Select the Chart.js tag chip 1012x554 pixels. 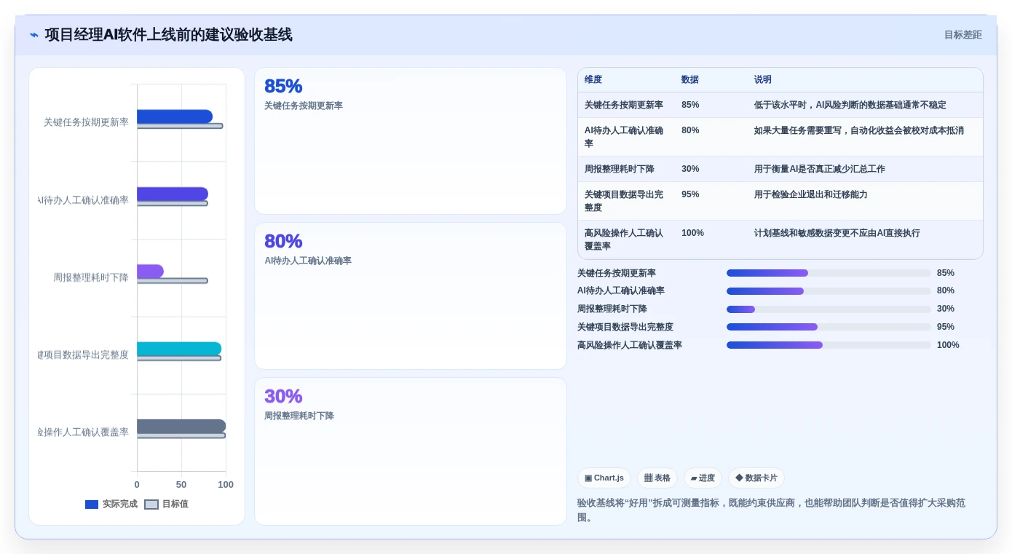604,478
